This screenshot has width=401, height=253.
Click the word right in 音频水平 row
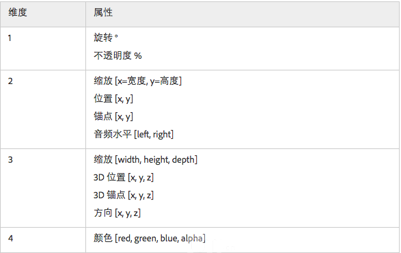click(x=162, y=134)
